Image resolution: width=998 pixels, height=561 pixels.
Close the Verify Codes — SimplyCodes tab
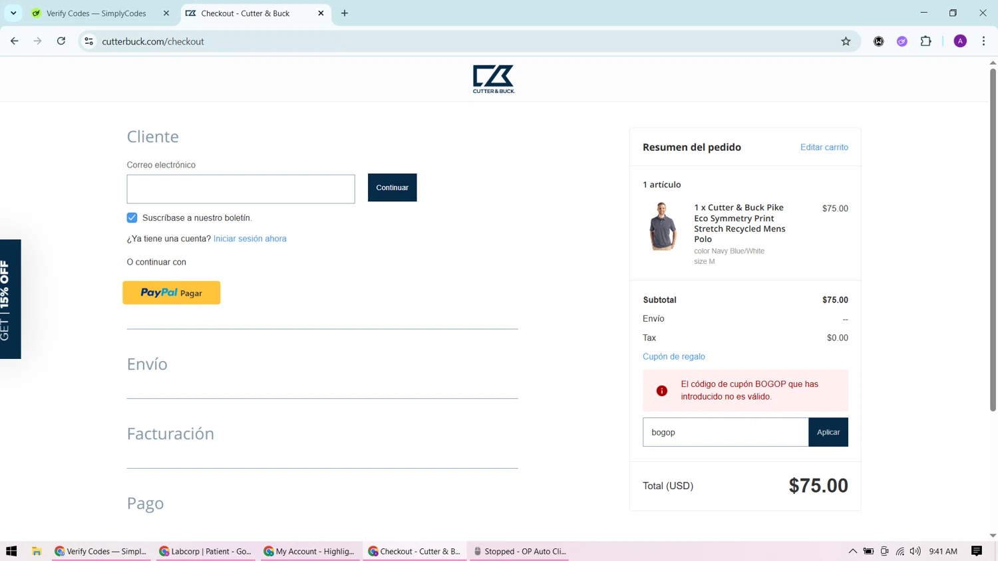[166, 13]
